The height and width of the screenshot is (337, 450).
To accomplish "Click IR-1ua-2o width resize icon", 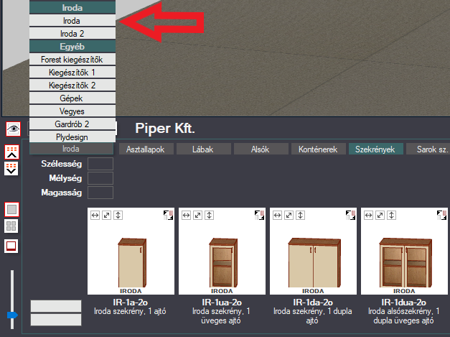I will [x=187, y=215].
